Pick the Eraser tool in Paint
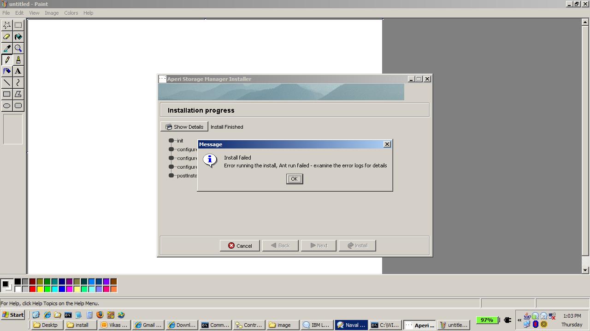The image size is (590, 331). pos(7,37)
